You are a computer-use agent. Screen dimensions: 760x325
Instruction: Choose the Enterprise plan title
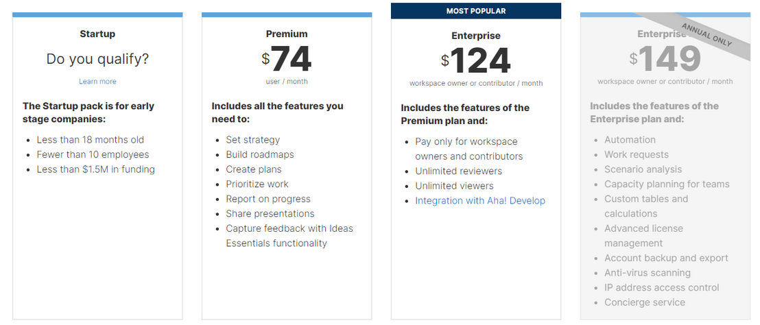[476, 36]
